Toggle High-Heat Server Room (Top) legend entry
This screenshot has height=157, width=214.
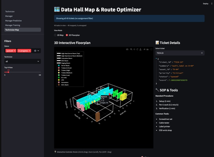68,53
